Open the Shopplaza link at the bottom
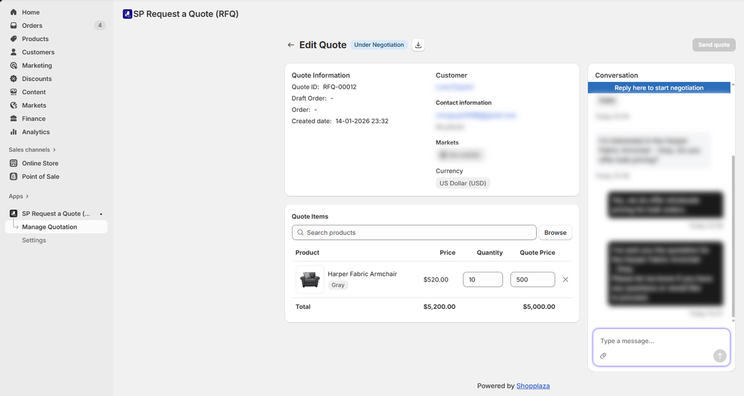This screenshot has height=396, width=744. tap(533, 386)
